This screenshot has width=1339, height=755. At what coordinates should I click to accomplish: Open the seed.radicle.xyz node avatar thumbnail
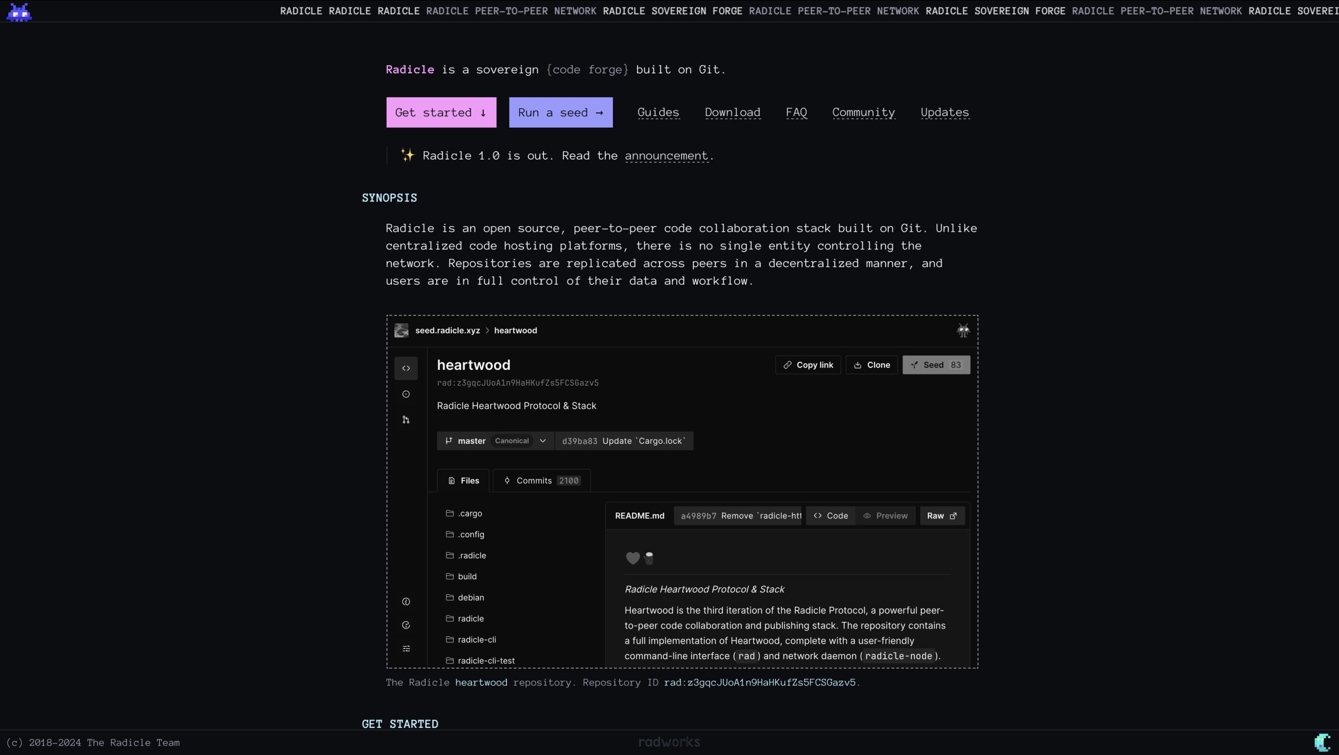401,331
